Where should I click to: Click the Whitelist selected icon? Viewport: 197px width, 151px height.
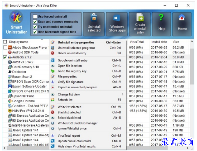[x=52, y=107]
